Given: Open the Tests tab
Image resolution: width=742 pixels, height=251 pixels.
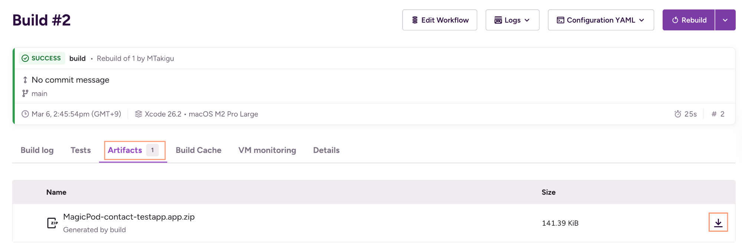Looking at the screenshot, I should (81, 150).
